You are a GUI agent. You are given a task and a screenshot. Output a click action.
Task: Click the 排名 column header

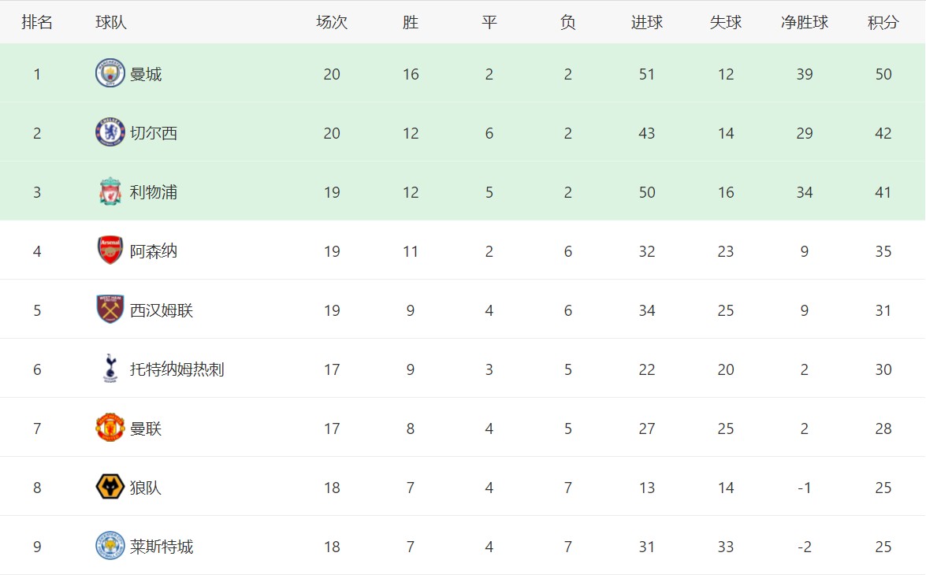tap(37, 23)
